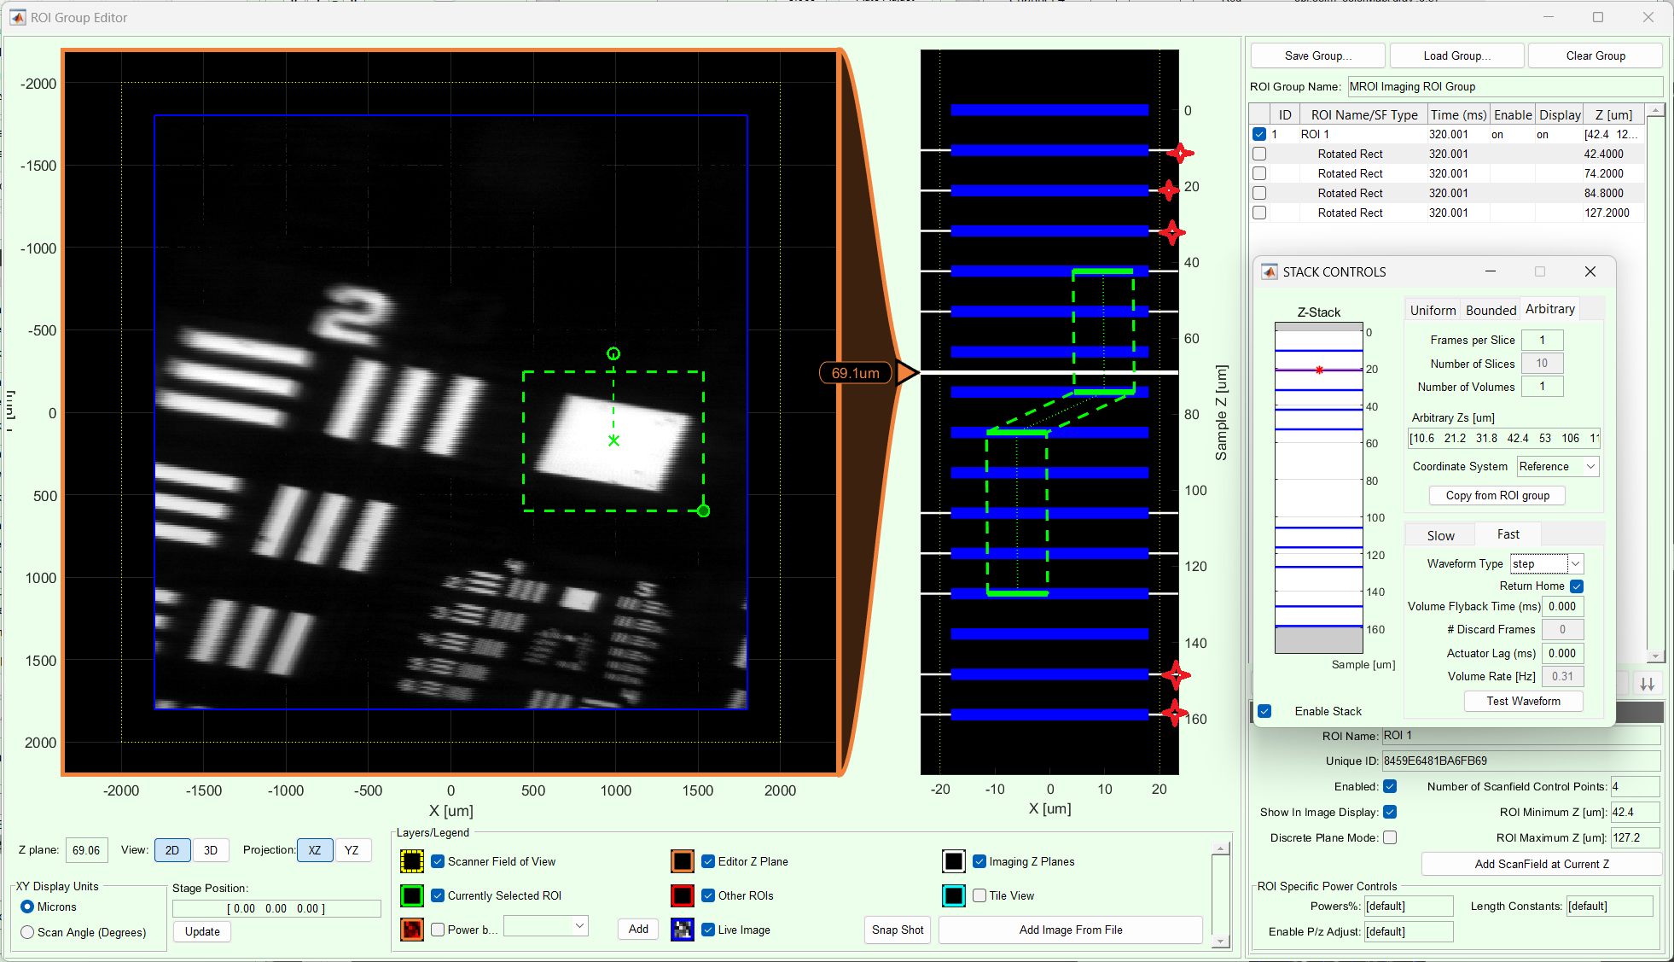Viewport: 1674px width, 962px height.
Task: Open the Coordinate System dropdown
Action: [1557, 466]
